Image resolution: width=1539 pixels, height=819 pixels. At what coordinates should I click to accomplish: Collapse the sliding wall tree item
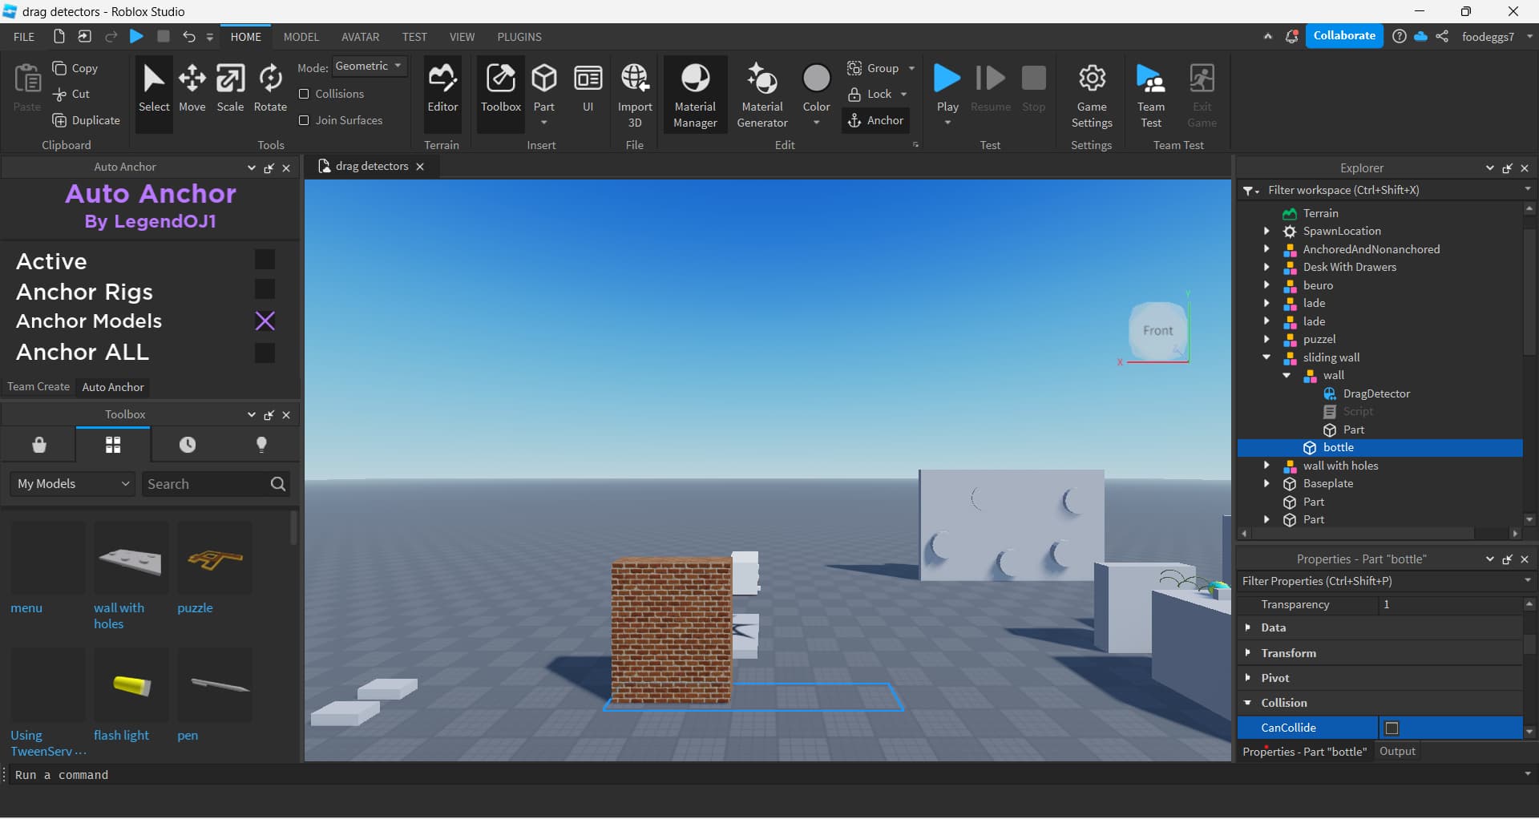pyautogui.click(x=1266, y=357)
